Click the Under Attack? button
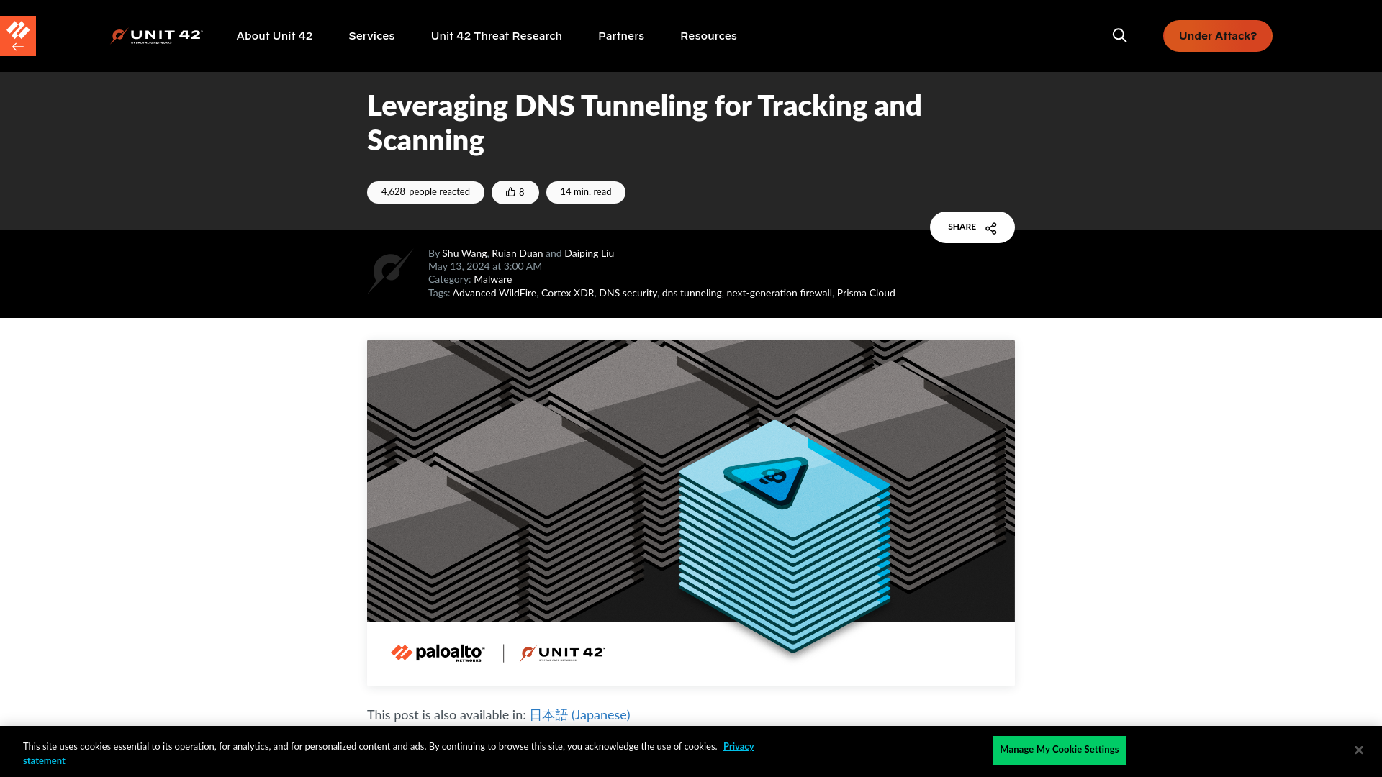Viewport: 1382px width, 777px height. pyautogui.click(x=1218, y=35)
